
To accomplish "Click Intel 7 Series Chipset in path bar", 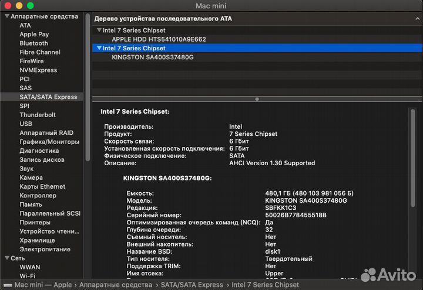I will click(265, 285).
